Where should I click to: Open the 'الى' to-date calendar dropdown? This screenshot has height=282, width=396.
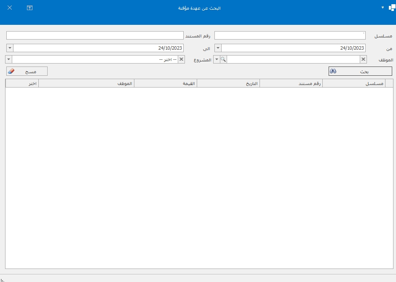10,48
